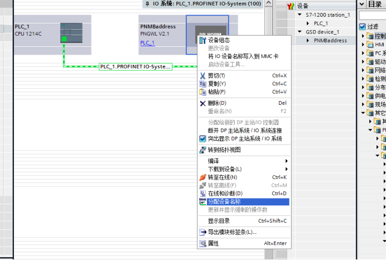Click the online diagnostics stethoscope icon
This screenshot has height=260, width=386.
202,194
